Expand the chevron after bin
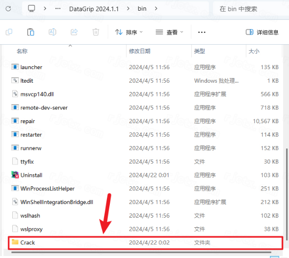Screen dimensions: 289x258 pyautogui.click(x=156, y=8)
